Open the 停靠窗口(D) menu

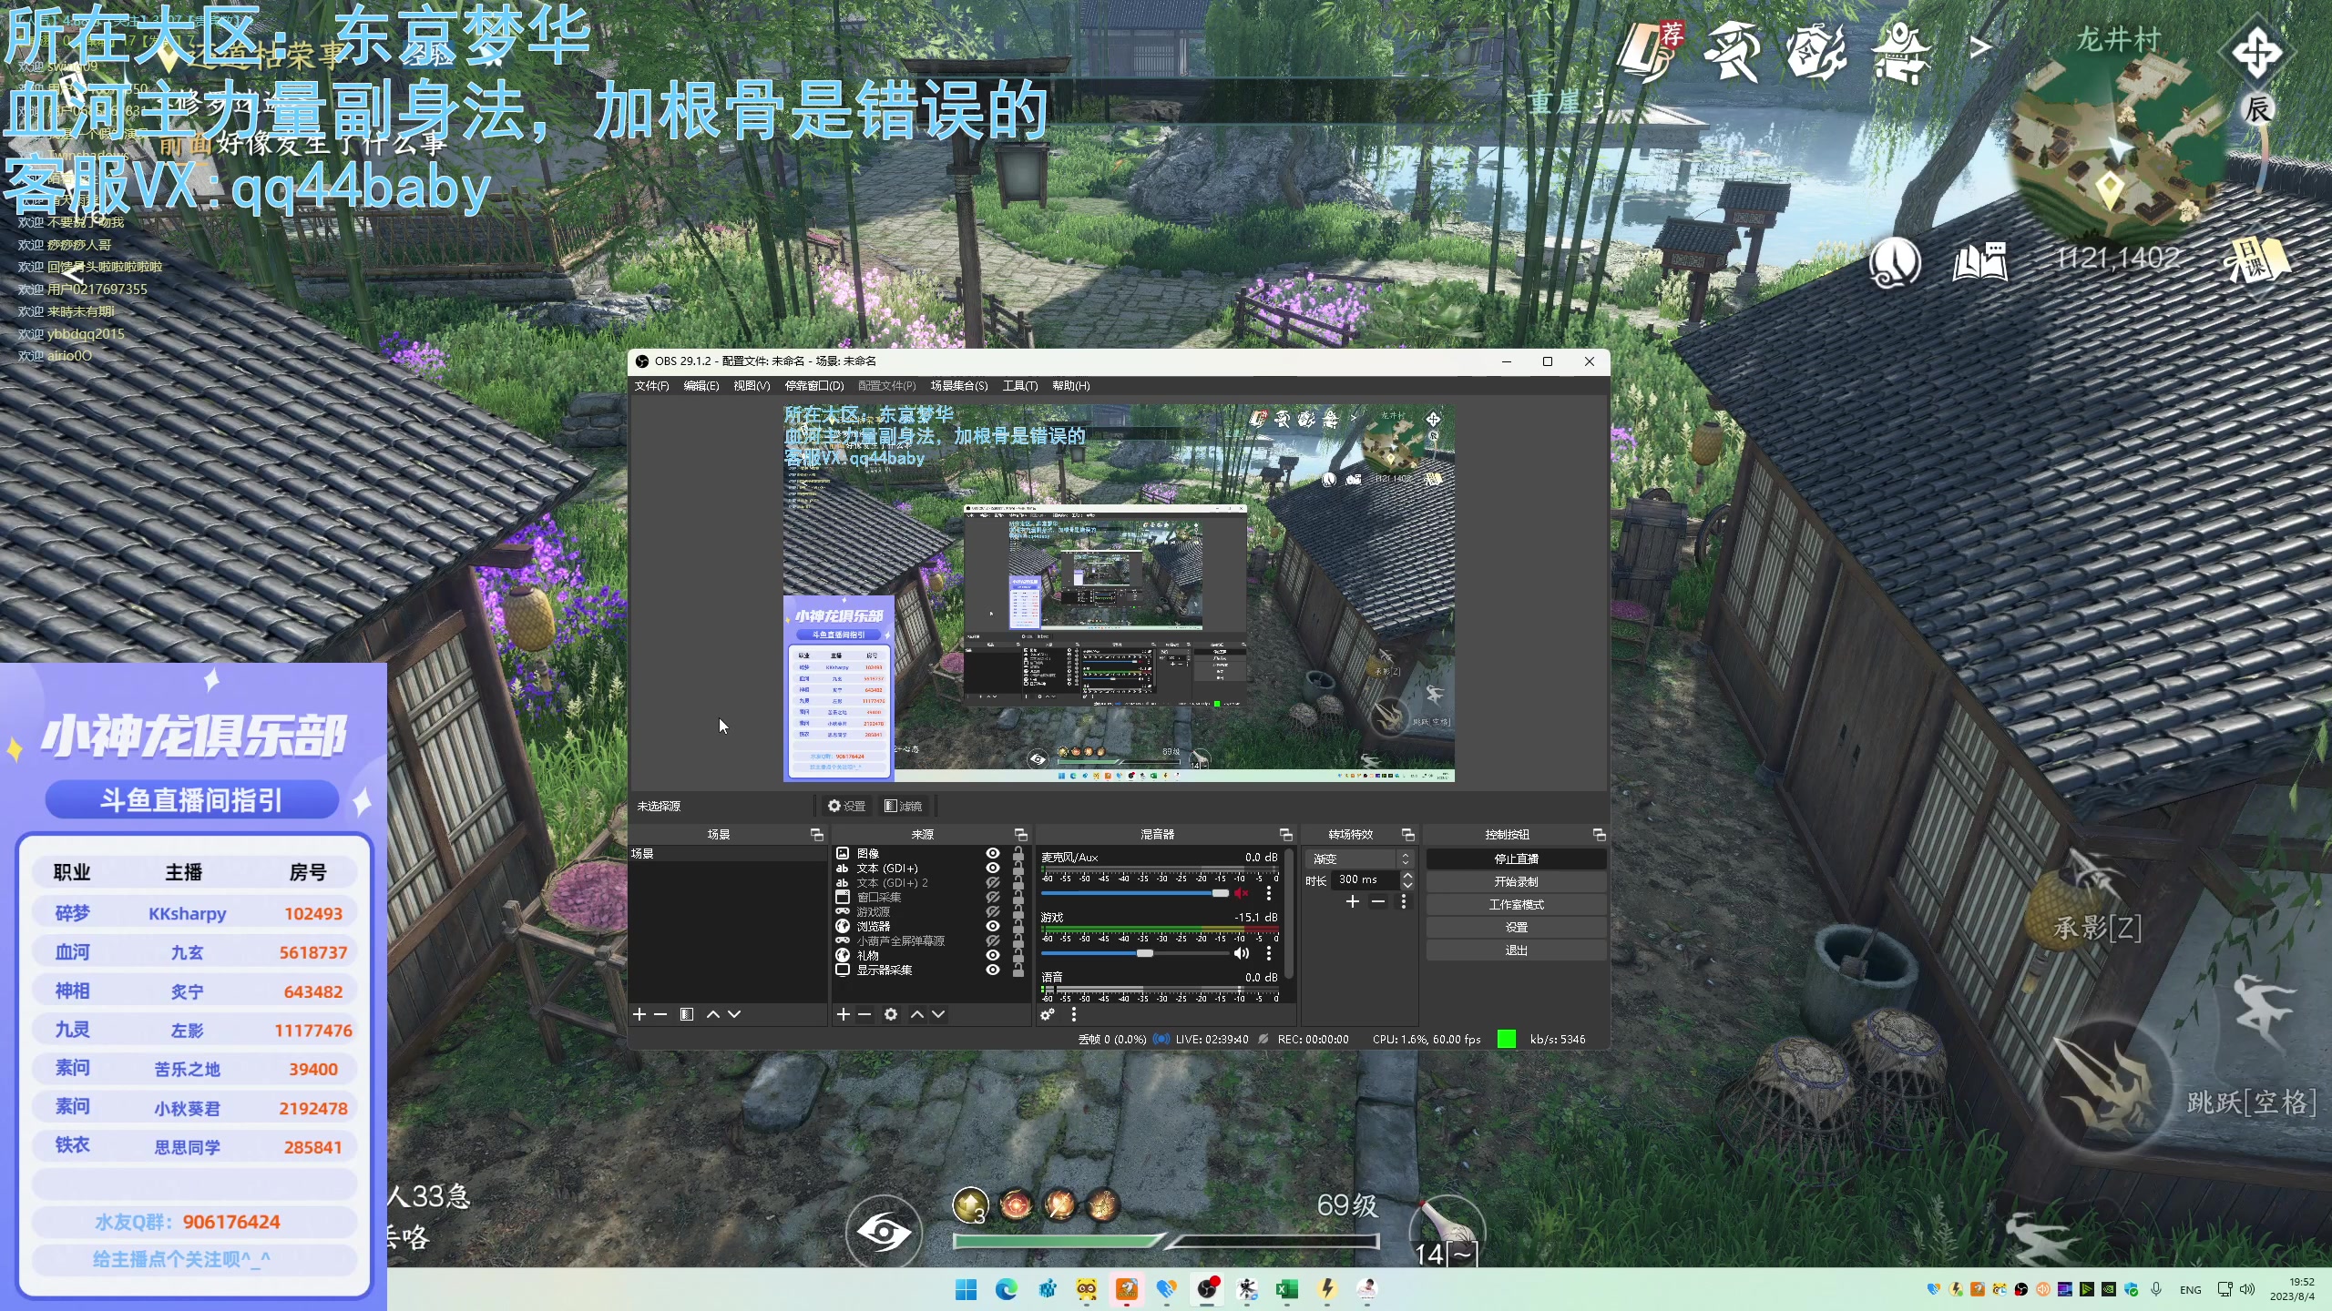(814, 386)
